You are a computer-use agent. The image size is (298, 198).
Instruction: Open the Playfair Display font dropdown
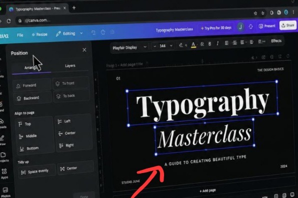[x=129, y=47]
